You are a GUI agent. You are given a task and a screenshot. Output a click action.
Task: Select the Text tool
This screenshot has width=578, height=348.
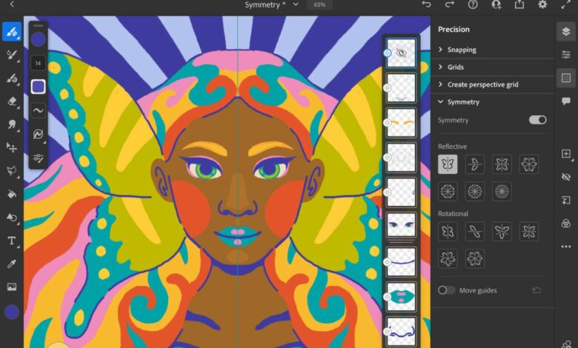(x=12, y=241)
